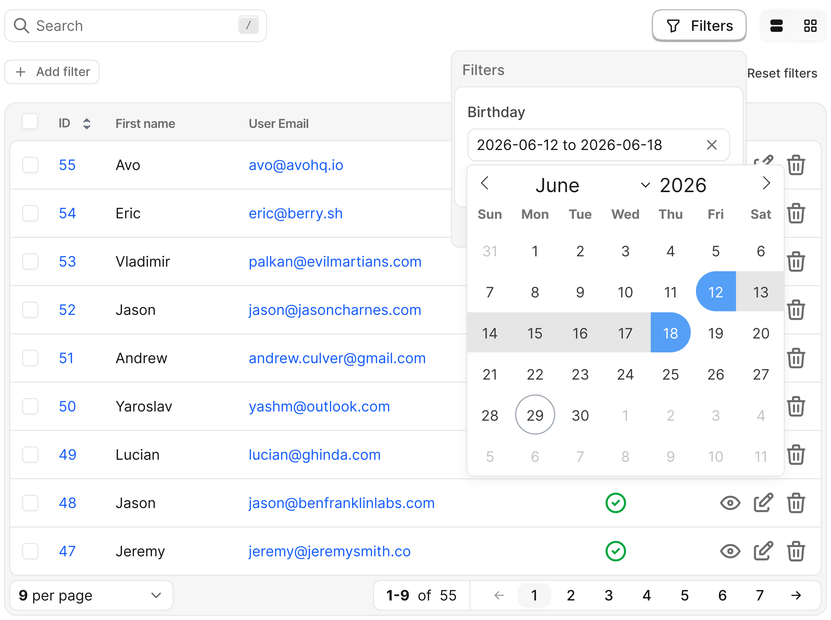The image size is (831, 620).
Task: Delete the Andrew row
Action: pos(796,358)
